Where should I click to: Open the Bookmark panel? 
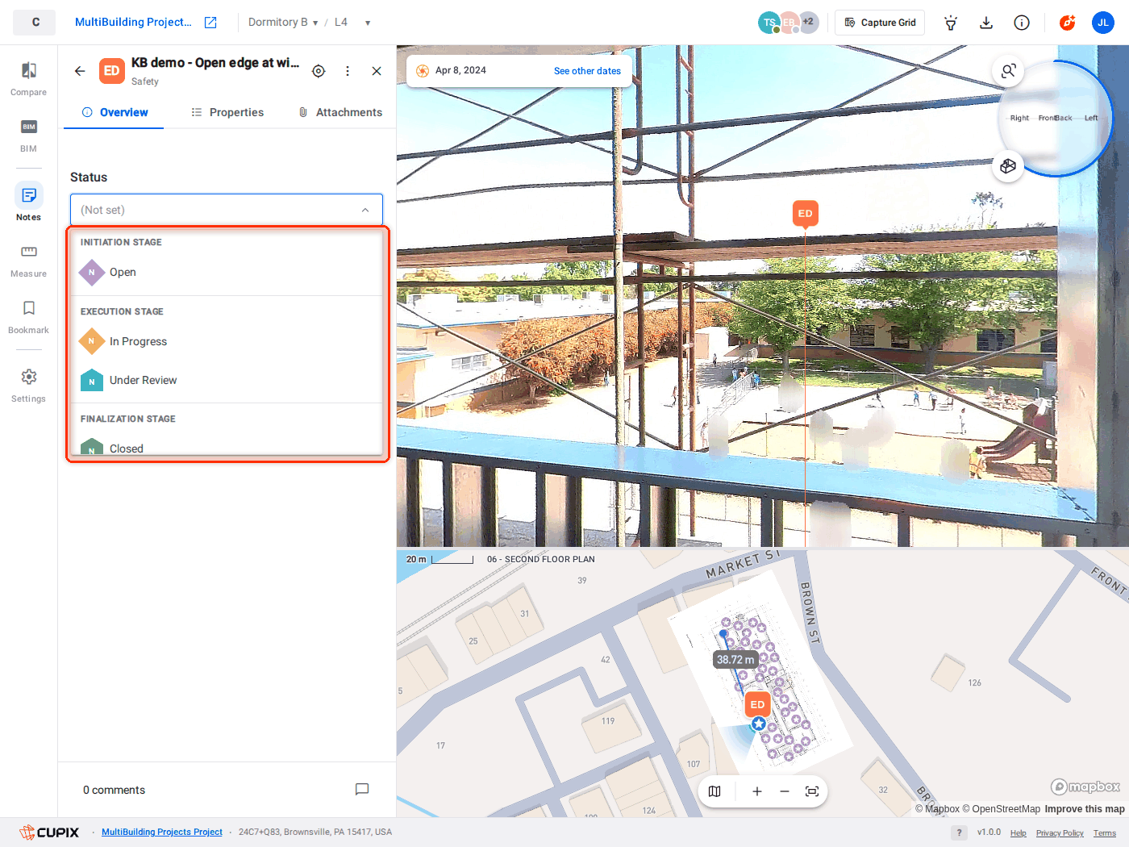[x=28, y=316]
